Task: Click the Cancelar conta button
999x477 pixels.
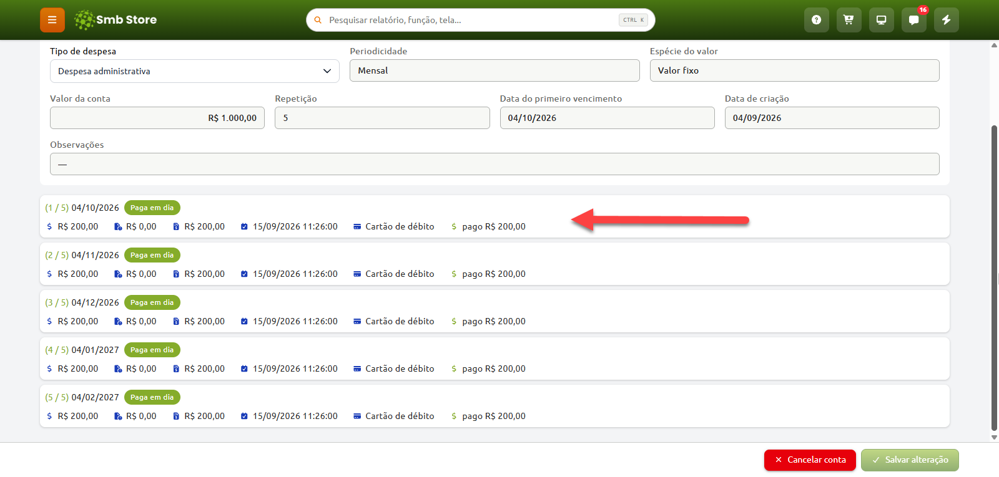Action: click(810, 460)
